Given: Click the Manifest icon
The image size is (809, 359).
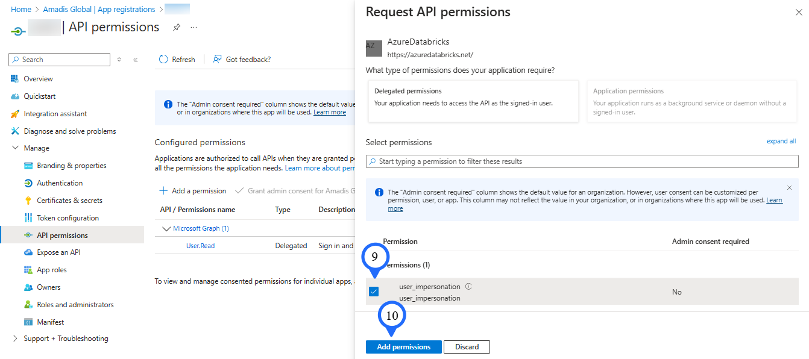Looking at the screenshot, I should coord(28,322).
